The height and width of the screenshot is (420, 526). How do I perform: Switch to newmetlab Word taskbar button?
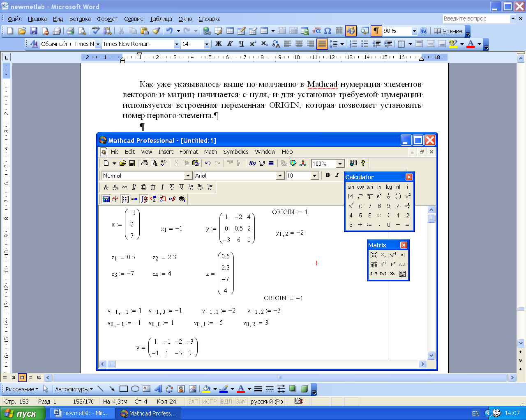[82, 413]
